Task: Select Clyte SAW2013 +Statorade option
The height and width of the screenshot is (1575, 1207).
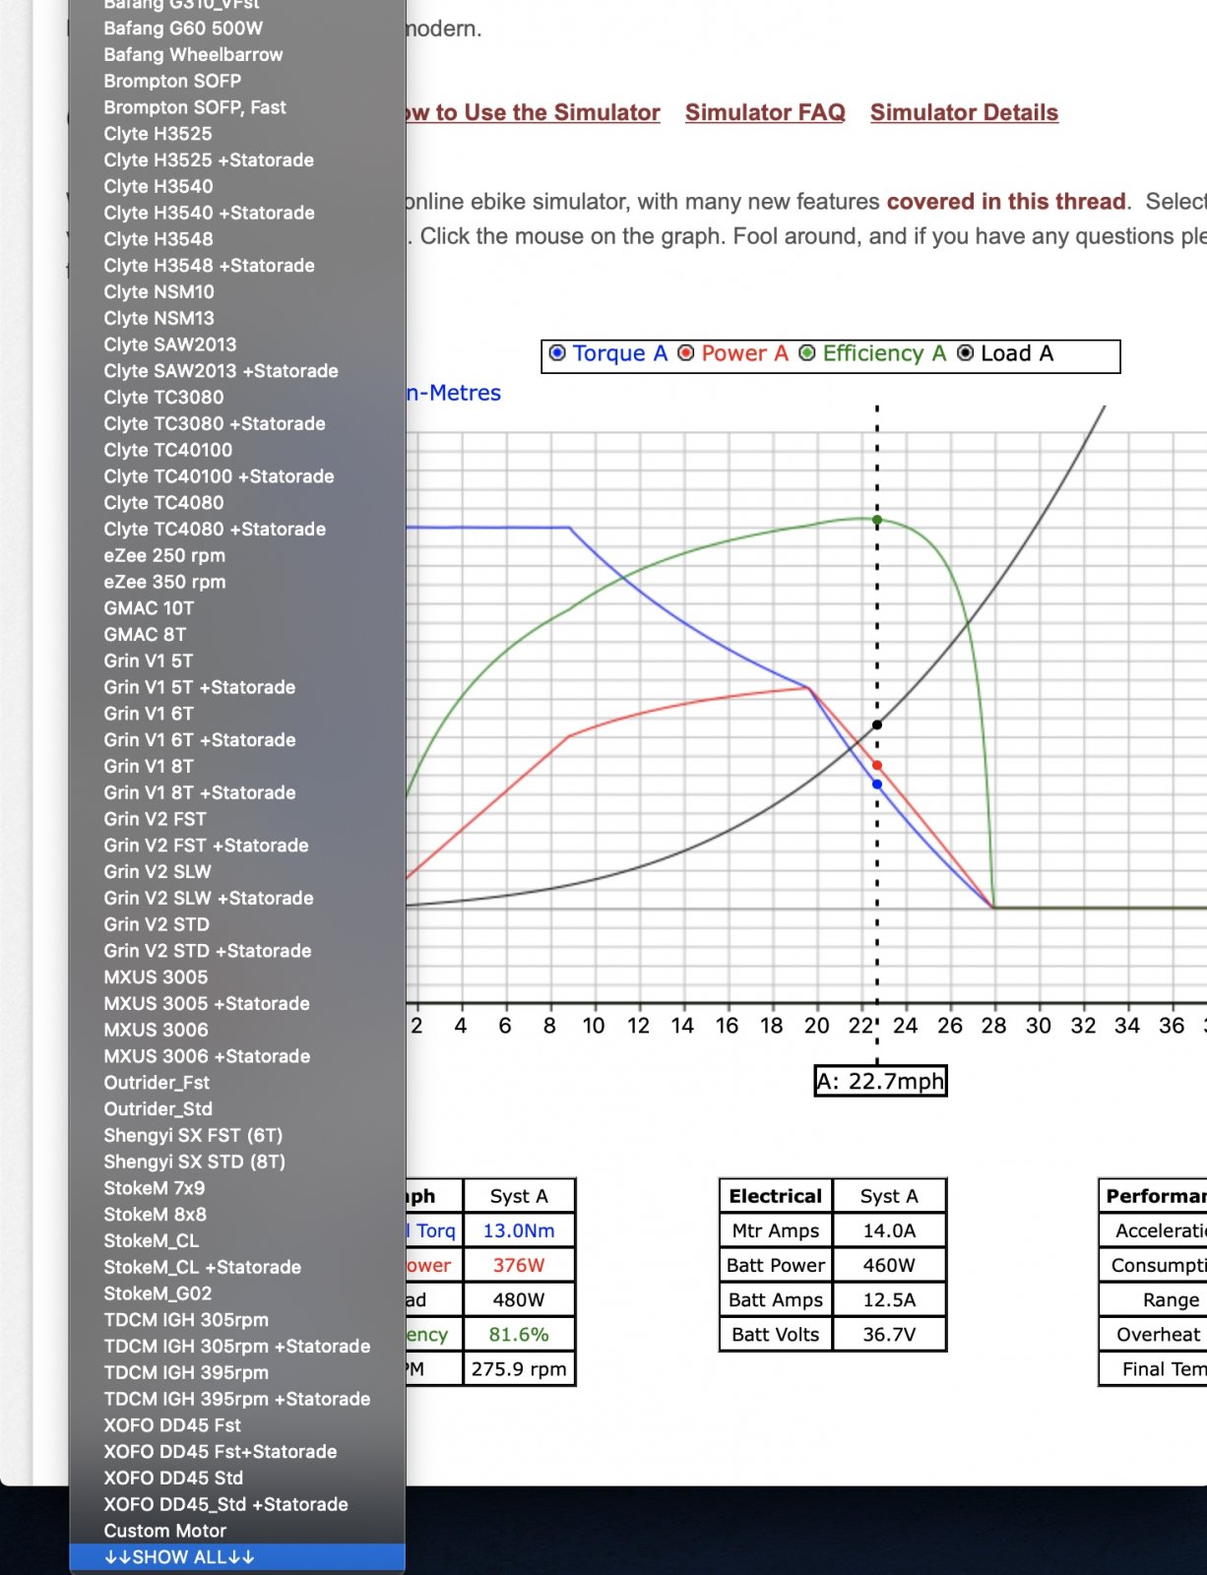Action: tap(237, 371)
